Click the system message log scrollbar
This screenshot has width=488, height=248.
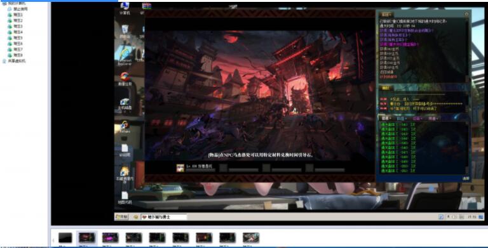(466, 49)
